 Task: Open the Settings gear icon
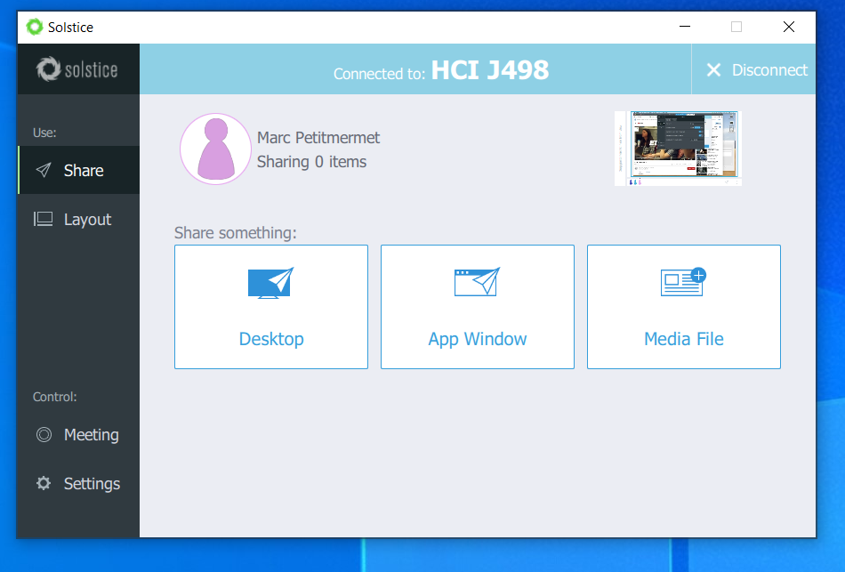[x=44, y=483]
